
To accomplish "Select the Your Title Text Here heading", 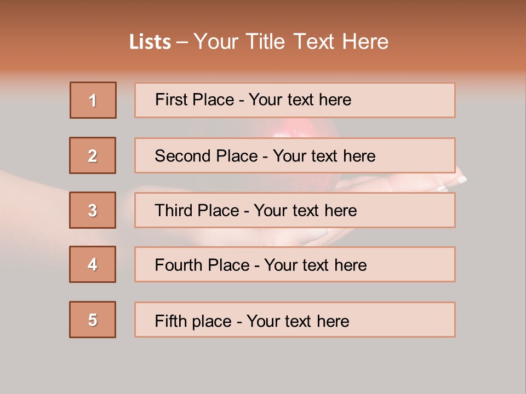I will pyautogui.click(x=291, y=42).
